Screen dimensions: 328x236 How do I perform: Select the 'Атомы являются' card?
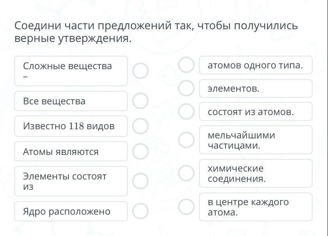click(71, 151)
